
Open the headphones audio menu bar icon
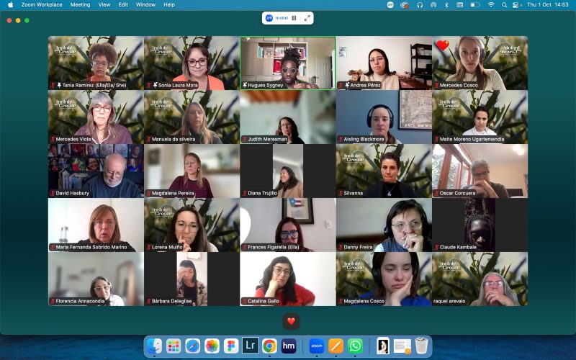point(420,5)
